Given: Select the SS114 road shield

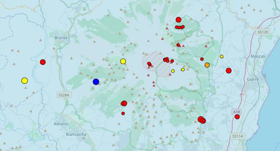Looking at the screenshot, I should pos(237,136).
